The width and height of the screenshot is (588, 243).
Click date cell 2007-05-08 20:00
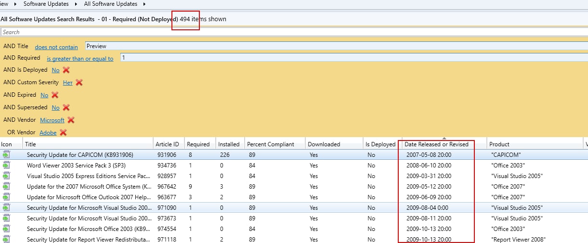coord(429,155)
